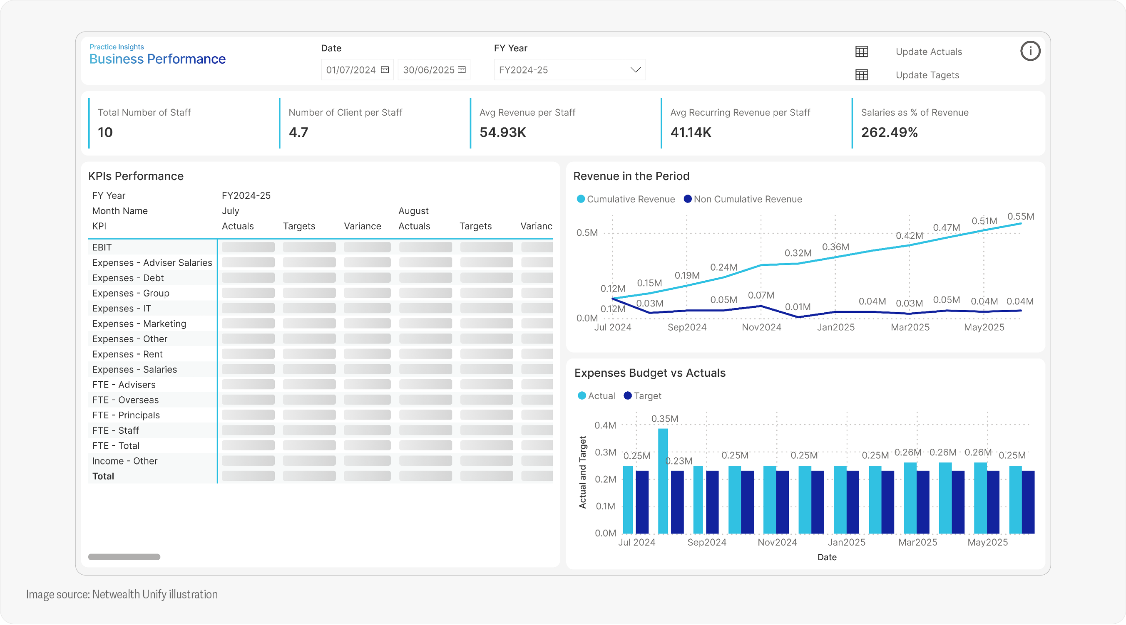Click the Variance column header under July
This screenshot has width=1126, height=625.
362,226
